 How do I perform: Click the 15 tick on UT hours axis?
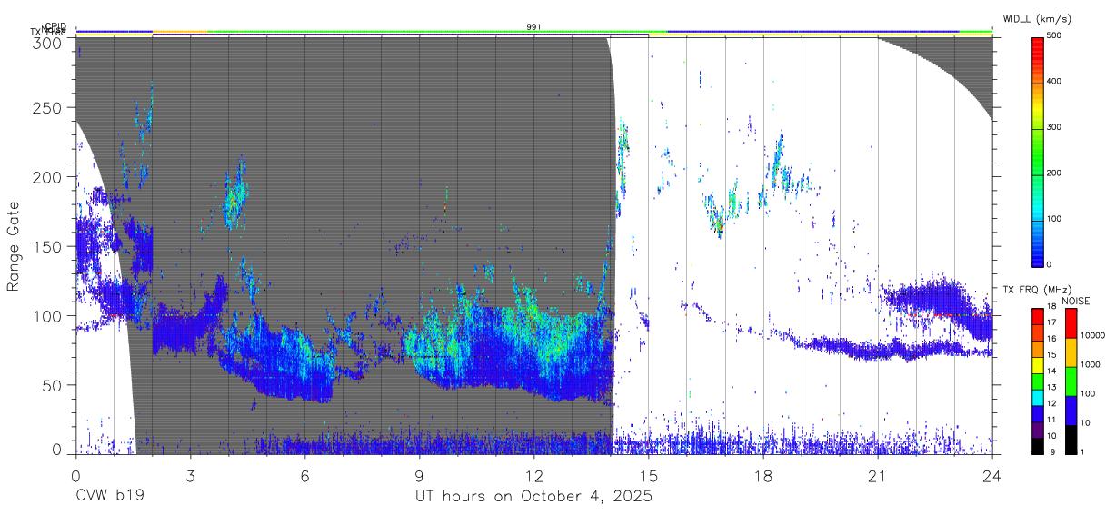[648, 476]
